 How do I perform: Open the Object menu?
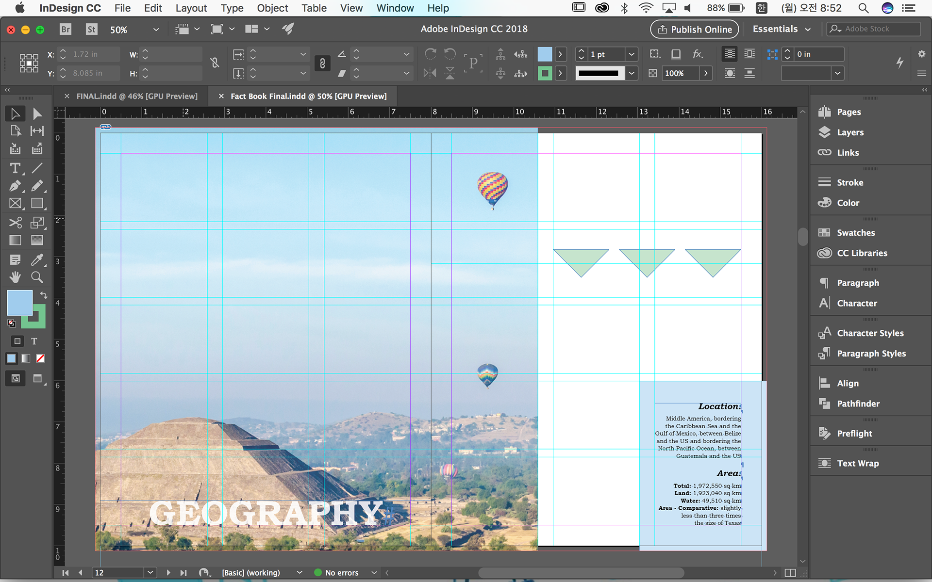click(272, 8)
